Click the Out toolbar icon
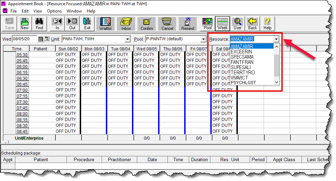 point(72,24)
